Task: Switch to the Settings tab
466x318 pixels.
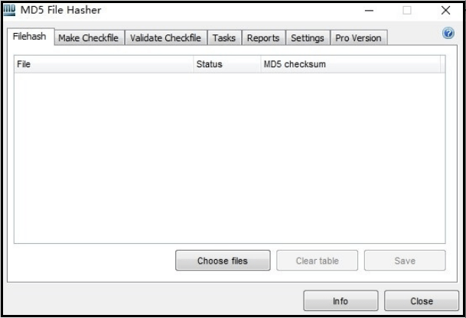Action: pos(308,38)
